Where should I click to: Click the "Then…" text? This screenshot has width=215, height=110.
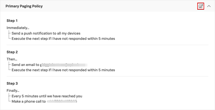pos(12,59)
